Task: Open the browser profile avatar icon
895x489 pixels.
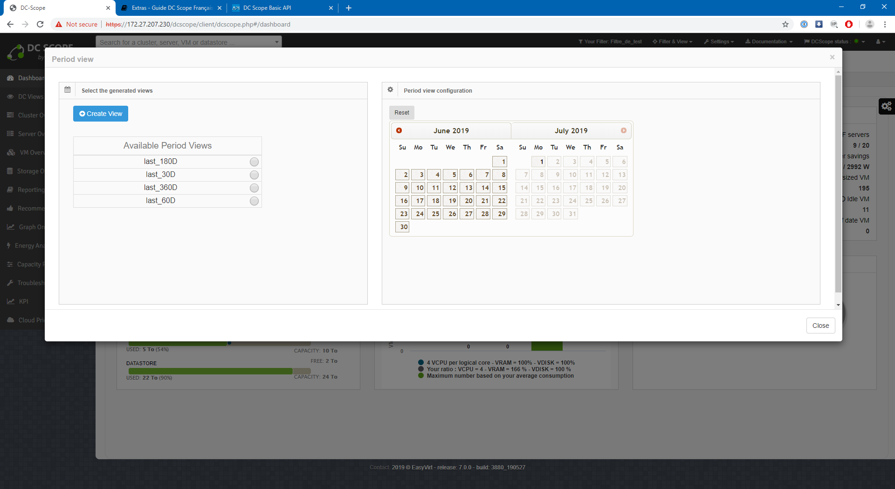Action: pyautogui.click(x=869, y=24)
